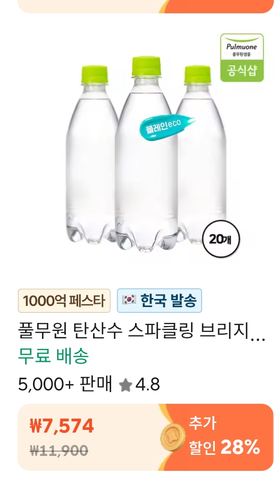Tap the 한국 발송 shipping tag
277x482 pixels.
(160, 301)
